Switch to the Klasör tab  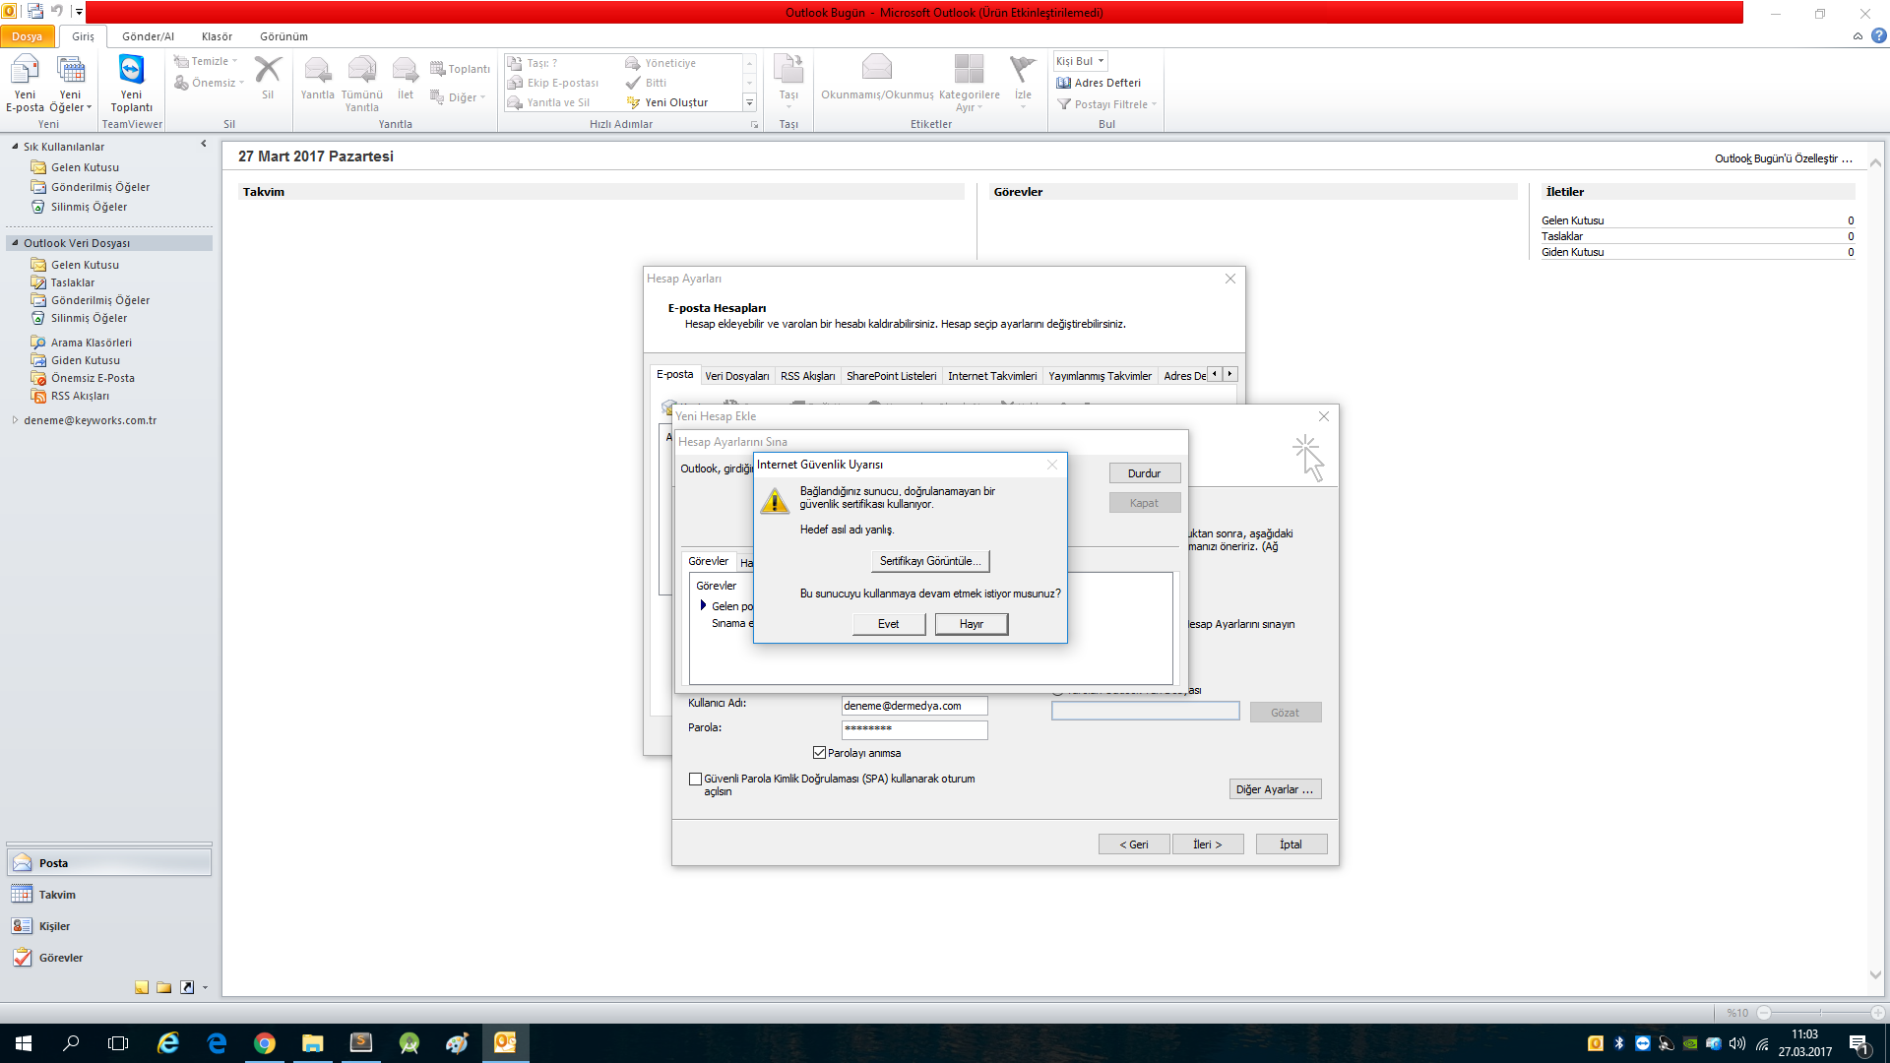tap(217, 36)
